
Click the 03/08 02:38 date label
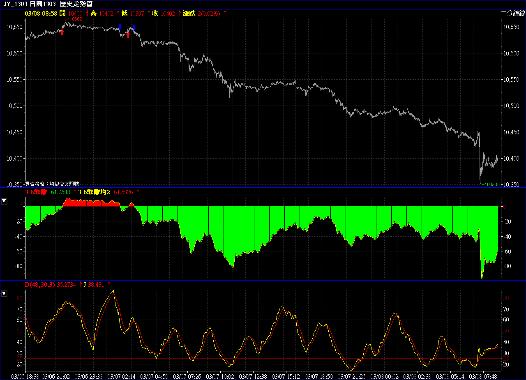(417, 376)
